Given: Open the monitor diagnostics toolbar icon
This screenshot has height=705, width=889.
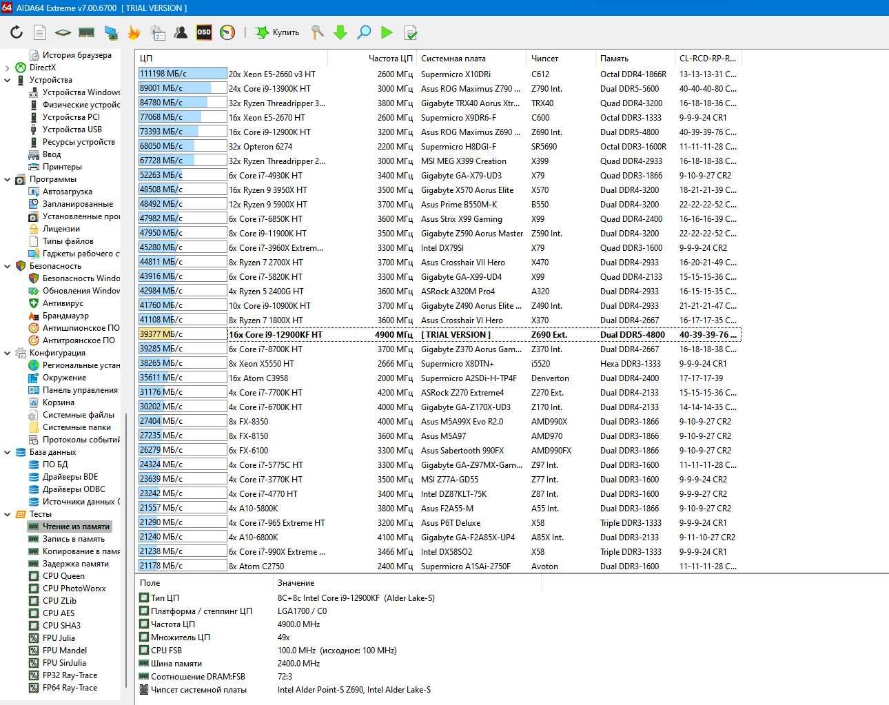Looking at the screenshot, I should coord(110,32).
